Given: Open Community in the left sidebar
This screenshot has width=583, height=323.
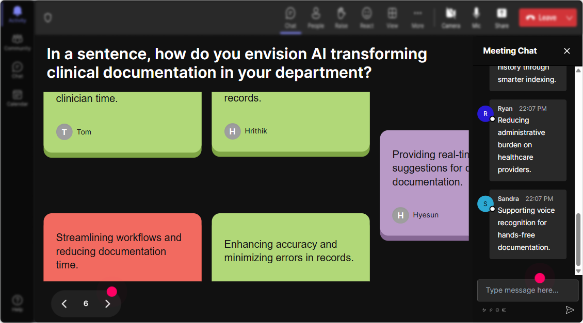Looking at the screenshot, I should coord(17,42).
